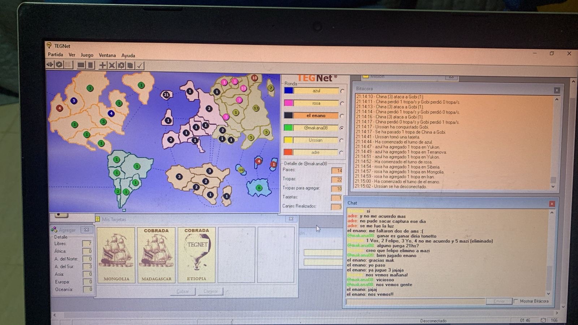
Task: Enable the Mostrar Bitácora checkbox
Action: 516,301
